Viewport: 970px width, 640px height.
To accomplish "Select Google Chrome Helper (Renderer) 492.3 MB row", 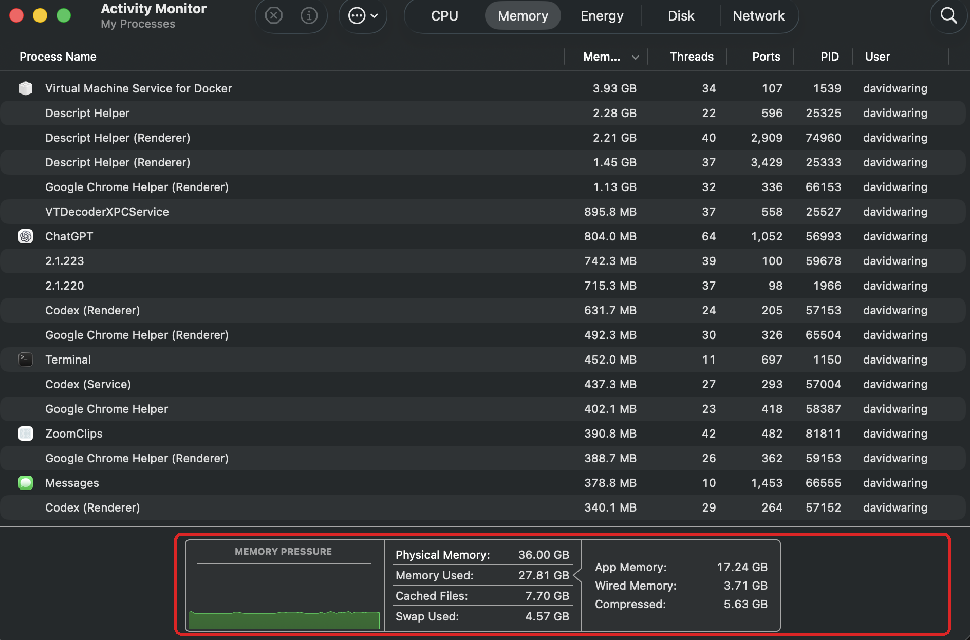I will (483, 335).
